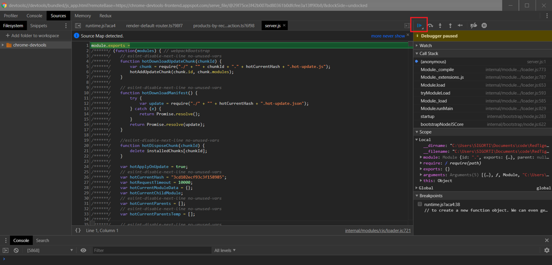Toggle pause on exceptions
Screen dimensions: 552x265
pyautogui.click(x=484, y=25)
